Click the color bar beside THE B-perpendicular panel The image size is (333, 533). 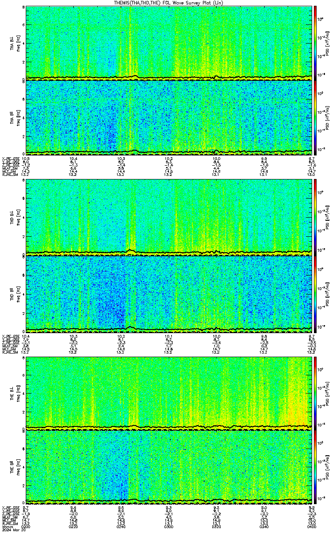click(315, 393)
